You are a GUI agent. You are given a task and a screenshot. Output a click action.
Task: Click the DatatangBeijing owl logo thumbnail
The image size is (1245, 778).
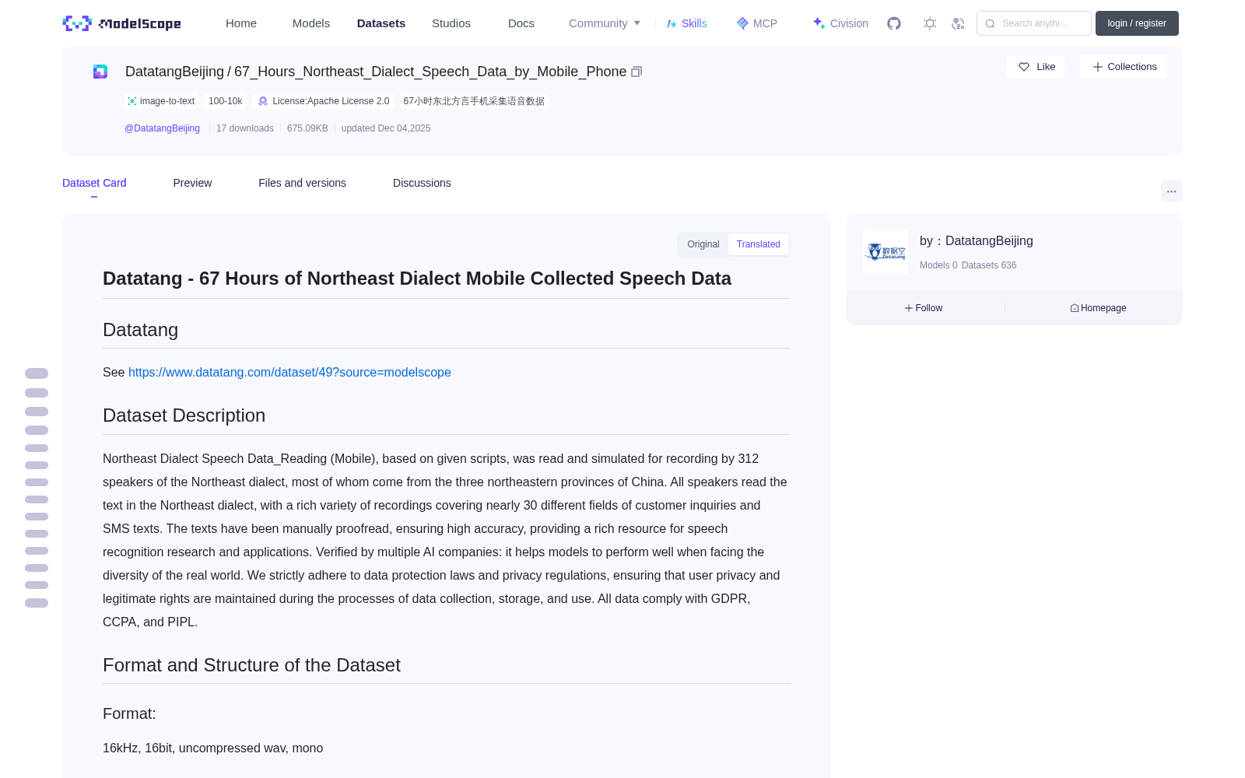pyautogui.click(x=886, y=252)
